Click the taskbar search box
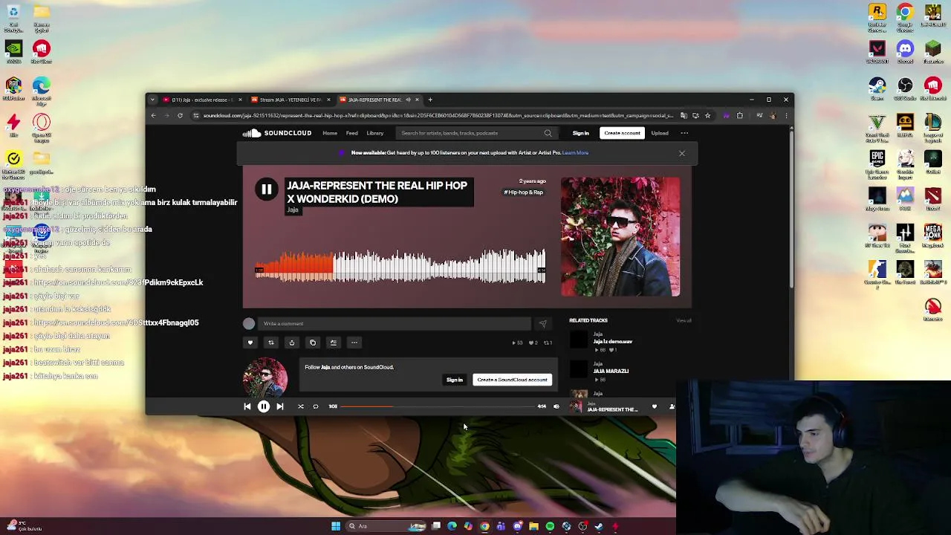 (386, 526)
